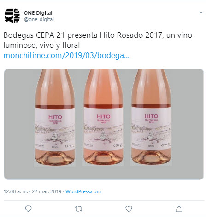206x220 pixels.
Task: Open the share tweet options icon
Action: (179, 208)
